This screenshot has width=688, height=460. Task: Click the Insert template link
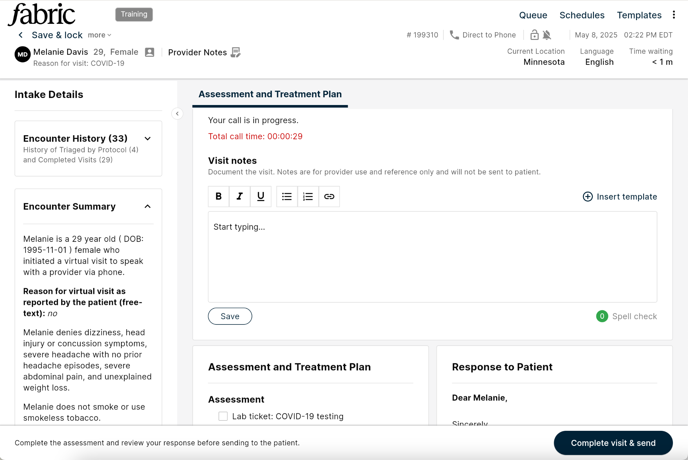620,197
